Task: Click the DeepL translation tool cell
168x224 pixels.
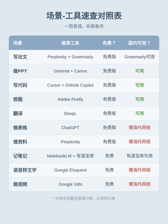Action: click(70, 113)
